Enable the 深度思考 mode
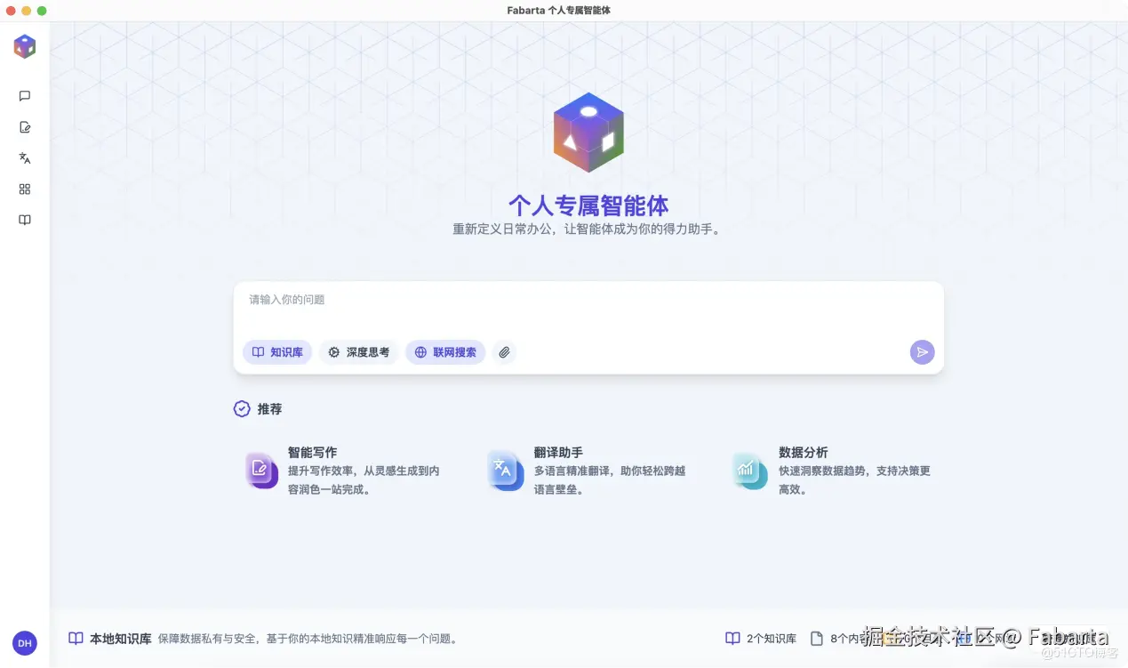 tap(358, 352)
